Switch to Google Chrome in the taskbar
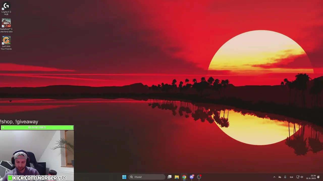Image resolution: width=323 pixels, height=181 pixels. point(184,177)
